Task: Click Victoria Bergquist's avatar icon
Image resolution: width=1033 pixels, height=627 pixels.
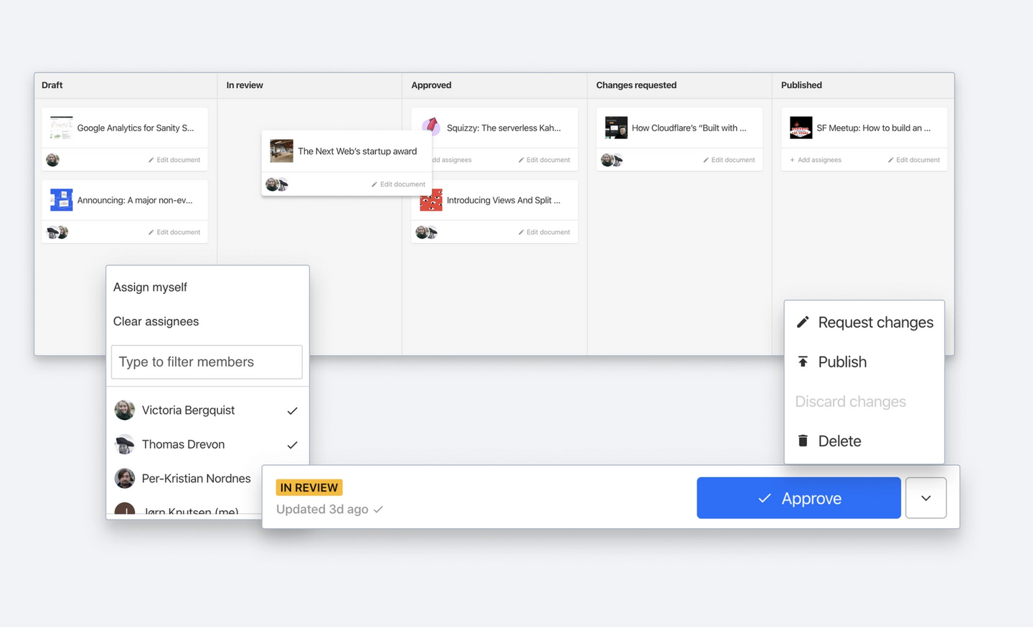Action: [x=125, y=410]
